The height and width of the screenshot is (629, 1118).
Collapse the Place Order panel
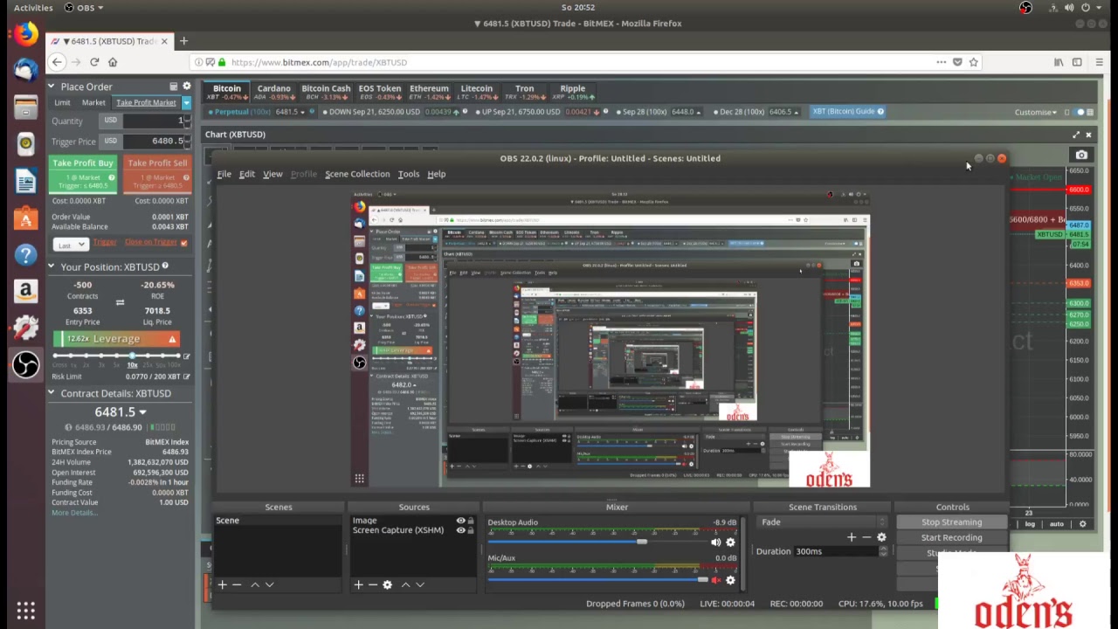pos(51,86)
